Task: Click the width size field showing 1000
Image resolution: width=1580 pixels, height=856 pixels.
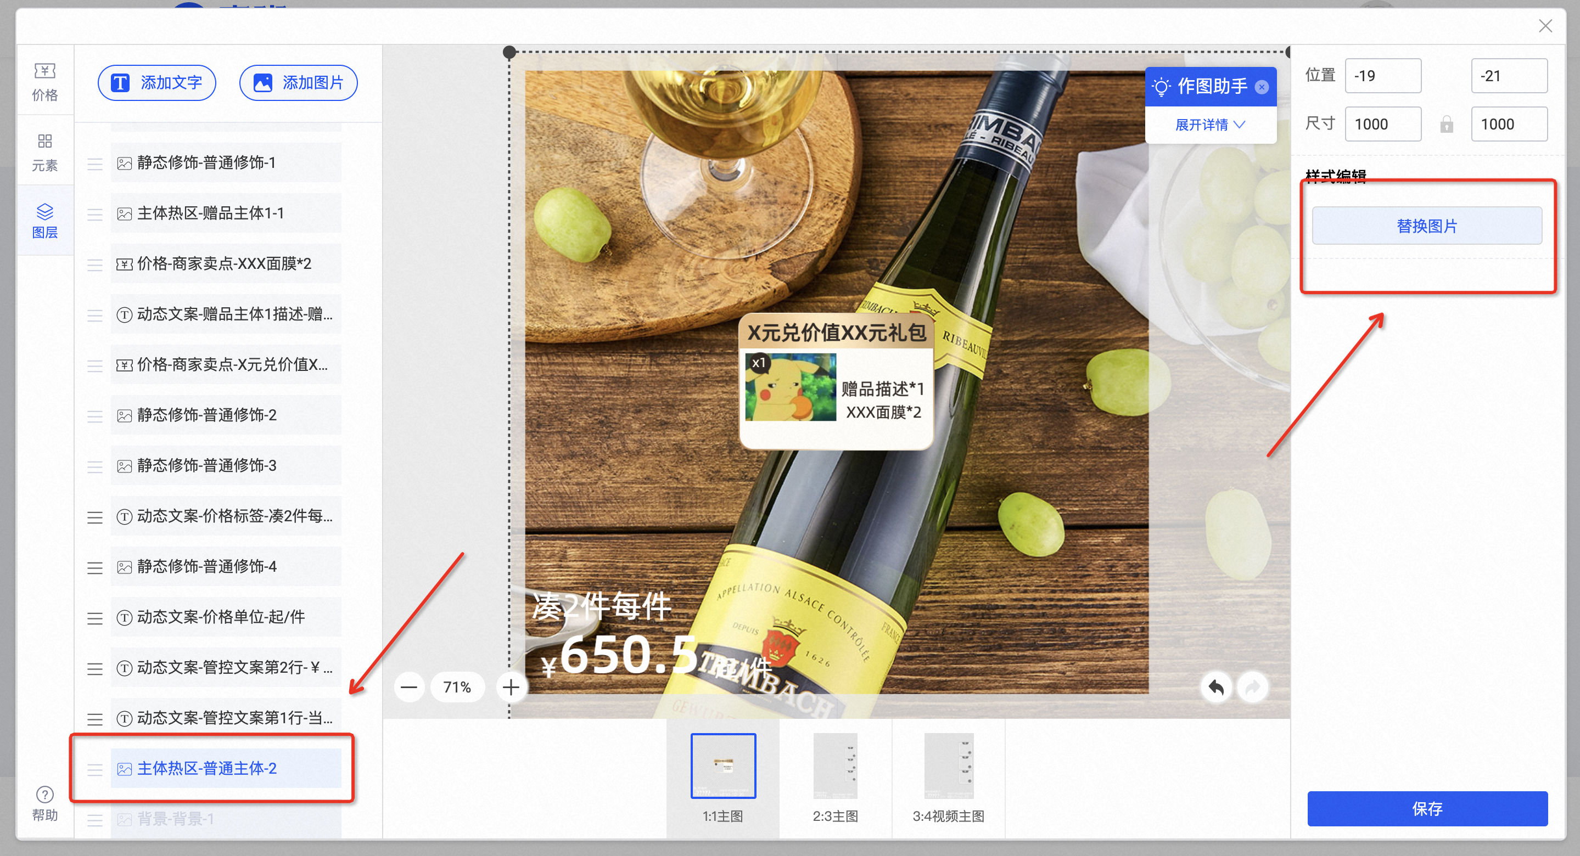Action: pyautogui.click(x=1382, y=124)
